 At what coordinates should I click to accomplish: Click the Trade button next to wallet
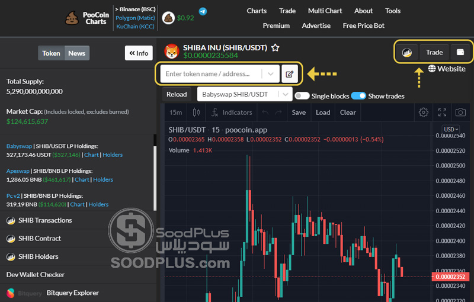[434, 53]
